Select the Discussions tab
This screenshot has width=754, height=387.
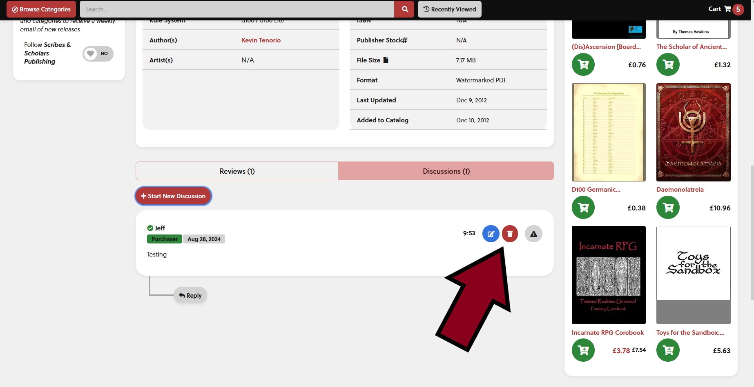click(x=446, y=171)
